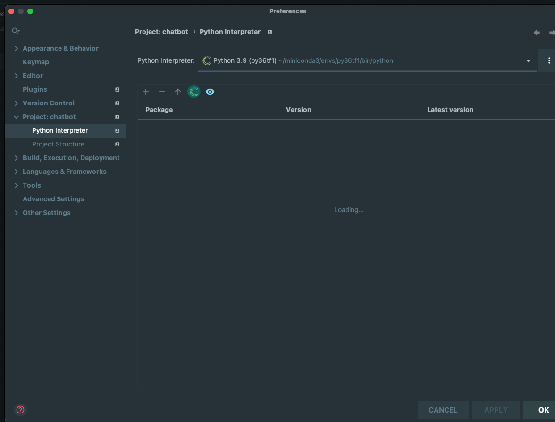Select Version Control tree item label

[x=49, y=103]
